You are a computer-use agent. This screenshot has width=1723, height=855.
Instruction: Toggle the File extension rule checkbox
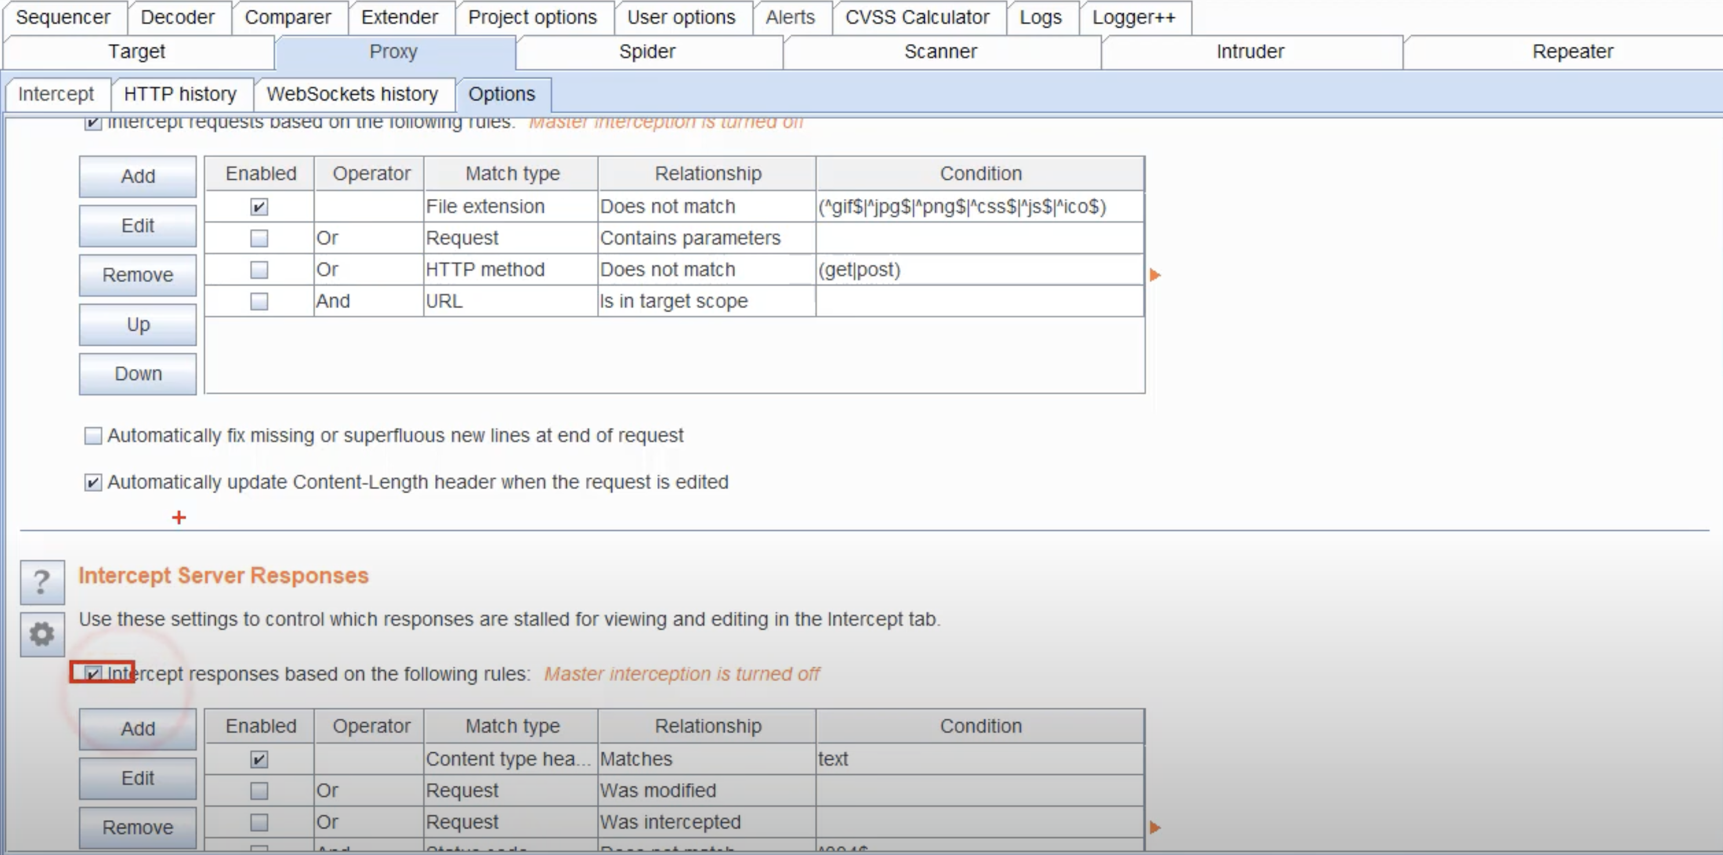tap(259, 206)
